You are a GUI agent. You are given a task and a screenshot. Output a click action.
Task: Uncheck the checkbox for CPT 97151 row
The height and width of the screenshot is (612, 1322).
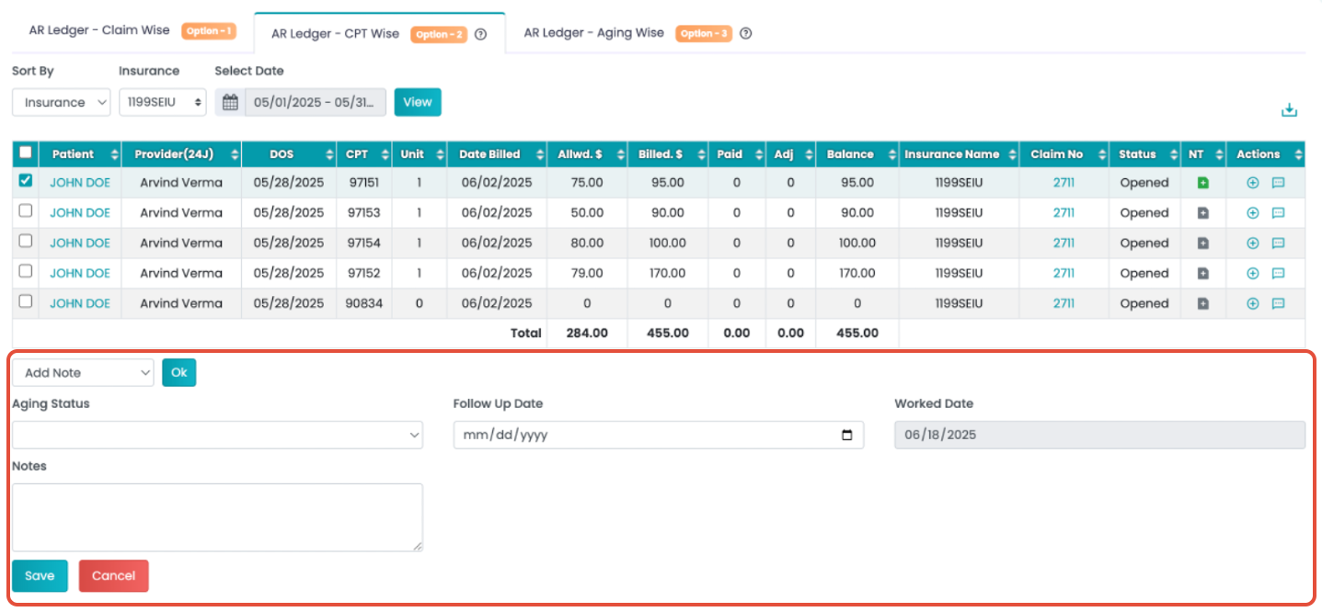26,181
